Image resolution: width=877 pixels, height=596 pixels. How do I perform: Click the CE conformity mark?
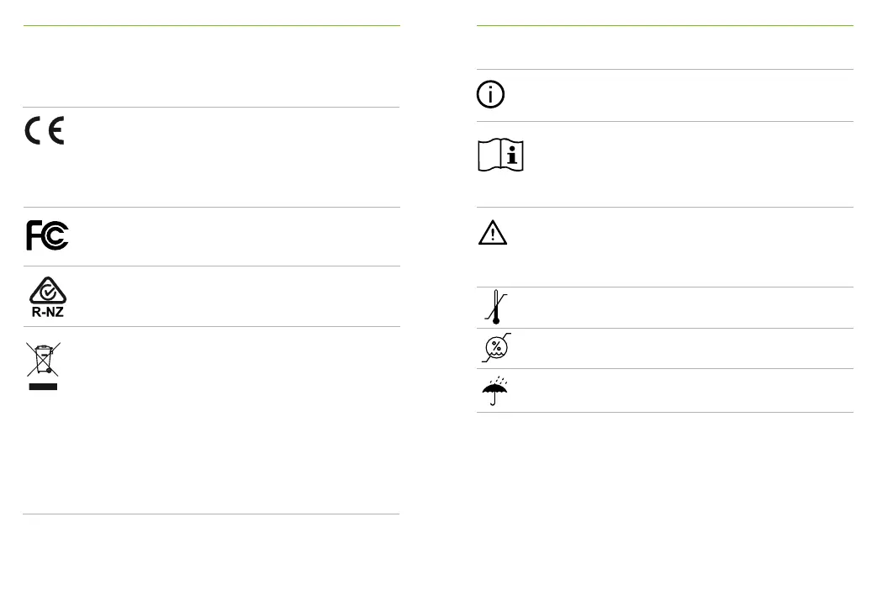pos(45,130)
